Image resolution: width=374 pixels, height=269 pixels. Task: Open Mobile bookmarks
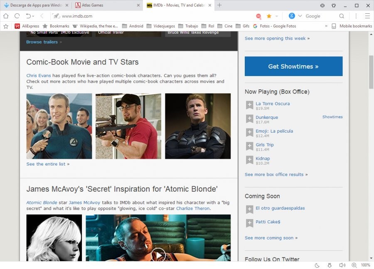(352, 26)
